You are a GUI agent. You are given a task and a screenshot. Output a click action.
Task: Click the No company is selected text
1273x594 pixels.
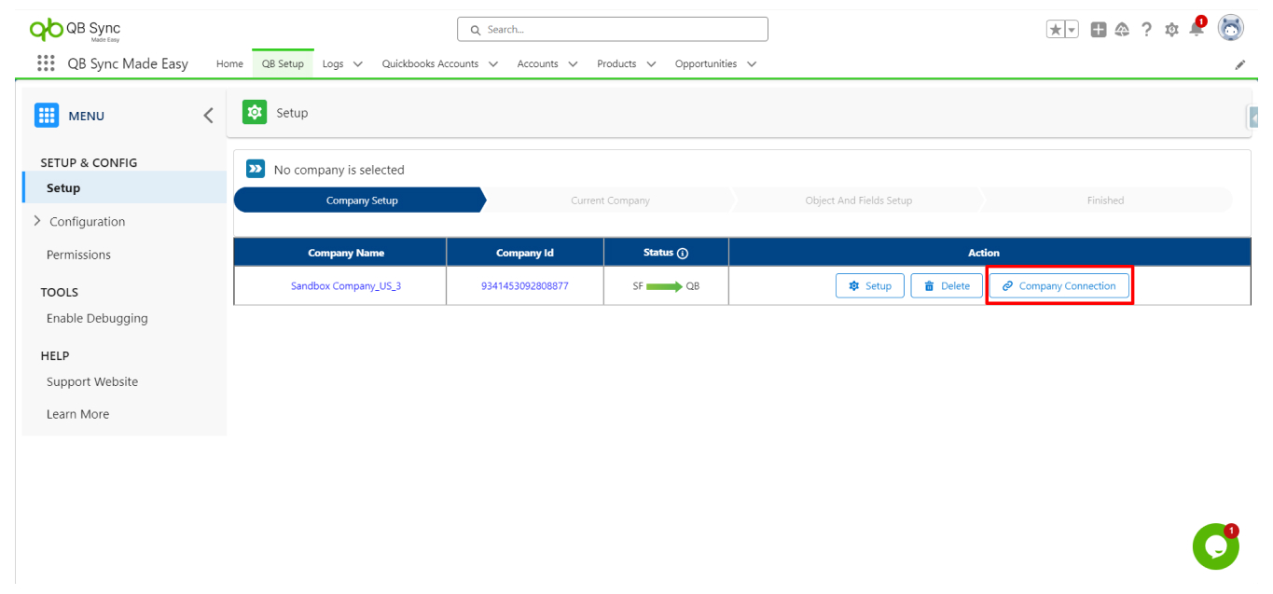tap(339, 170)
